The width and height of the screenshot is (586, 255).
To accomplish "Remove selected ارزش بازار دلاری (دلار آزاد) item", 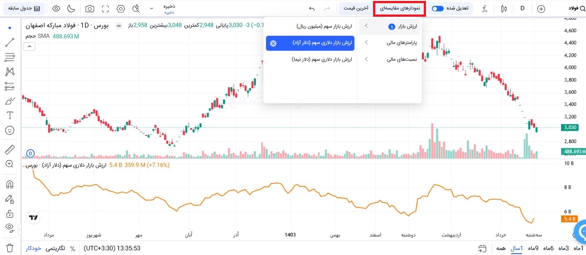I will click(273, 43).
